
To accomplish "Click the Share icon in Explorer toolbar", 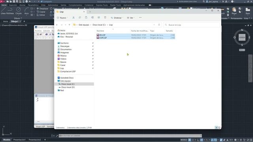I will coord(99,17).
